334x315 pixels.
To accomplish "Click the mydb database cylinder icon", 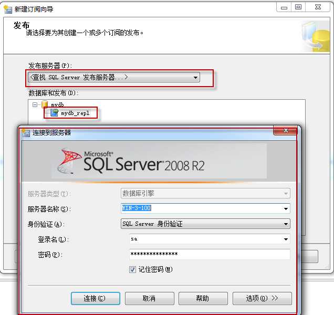I will pos(45,104).
